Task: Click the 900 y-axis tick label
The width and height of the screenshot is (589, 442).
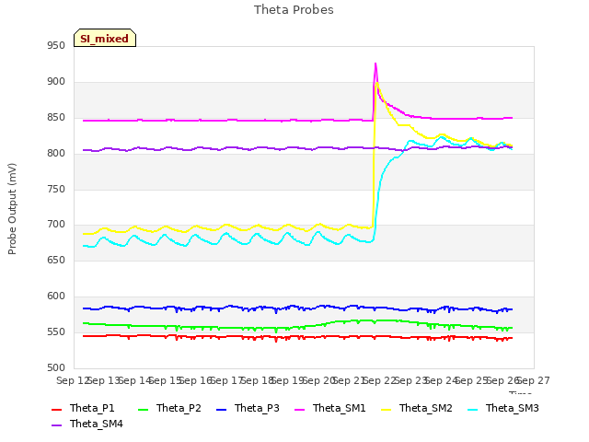Action: pyautogui.click(x=56, y=82)
